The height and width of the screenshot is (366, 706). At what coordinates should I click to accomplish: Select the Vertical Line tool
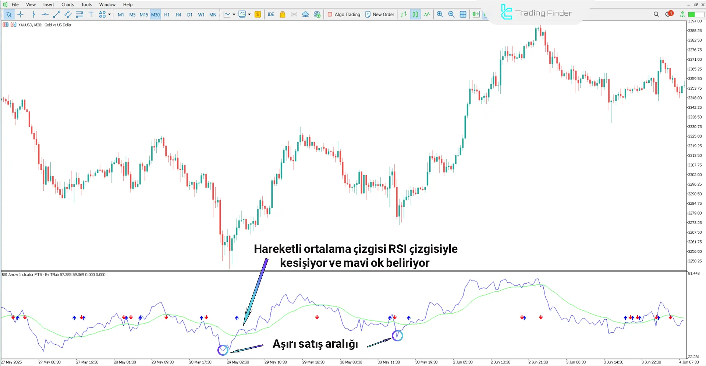click(x=33, y=14)
